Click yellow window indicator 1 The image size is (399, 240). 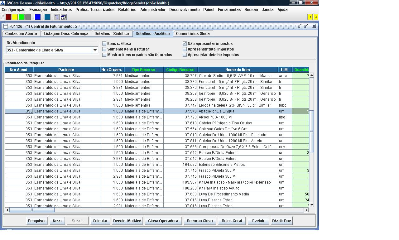point(310,17)
